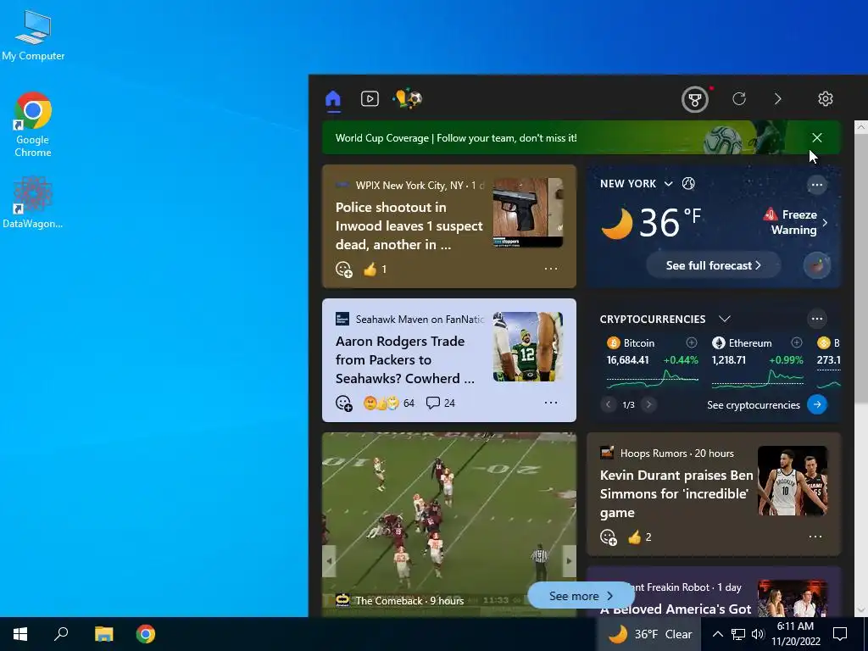Open the World Cup Coverage banner link

click(x=456, y=138)
